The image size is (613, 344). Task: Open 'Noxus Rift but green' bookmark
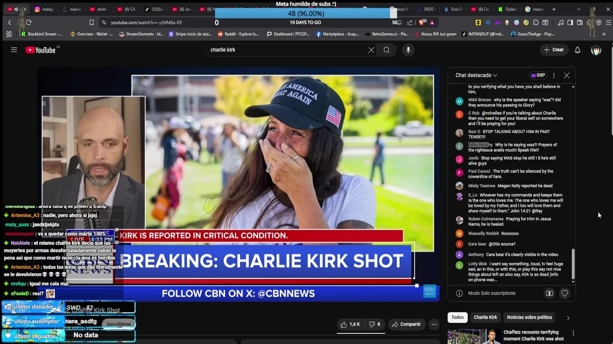click(435, 34)
